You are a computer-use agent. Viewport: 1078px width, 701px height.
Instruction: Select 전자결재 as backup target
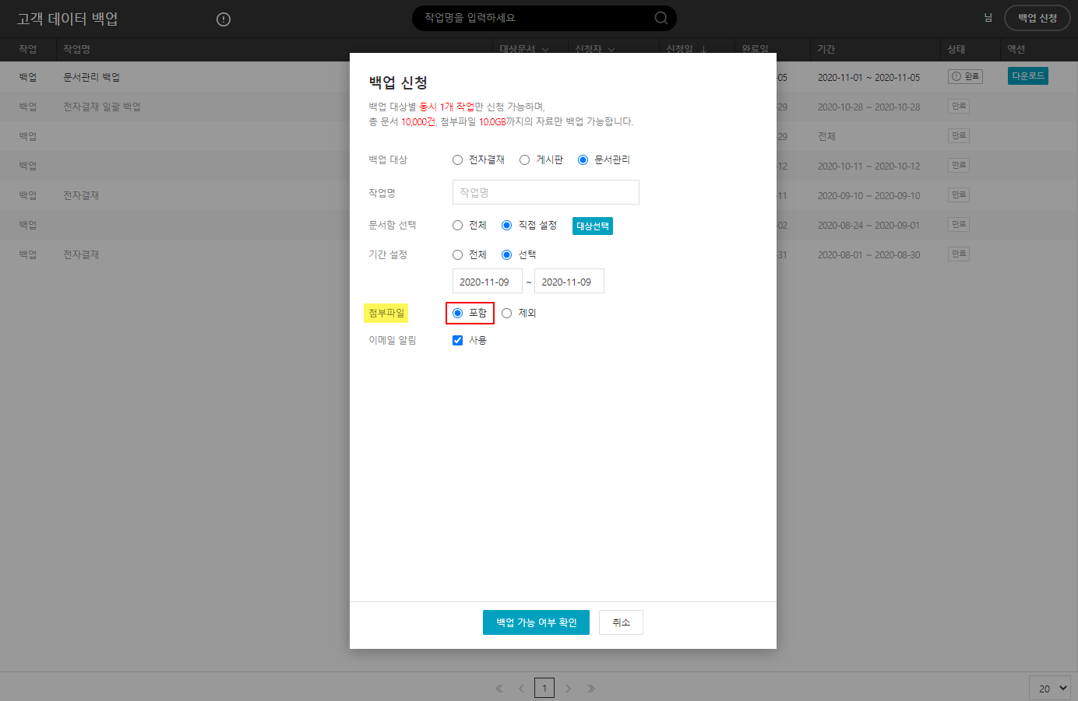tap(458, 160)
